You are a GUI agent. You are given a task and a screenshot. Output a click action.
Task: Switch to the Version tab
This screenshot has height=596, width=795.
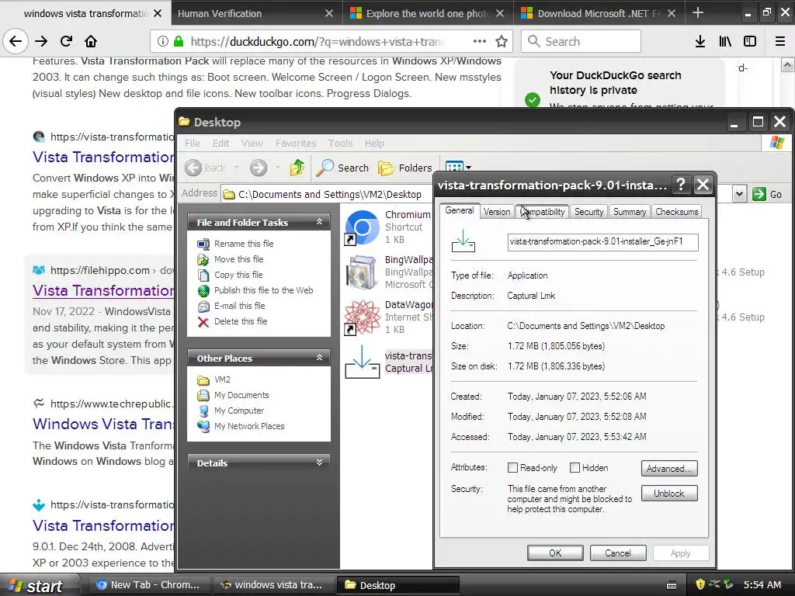coord(496,212)
